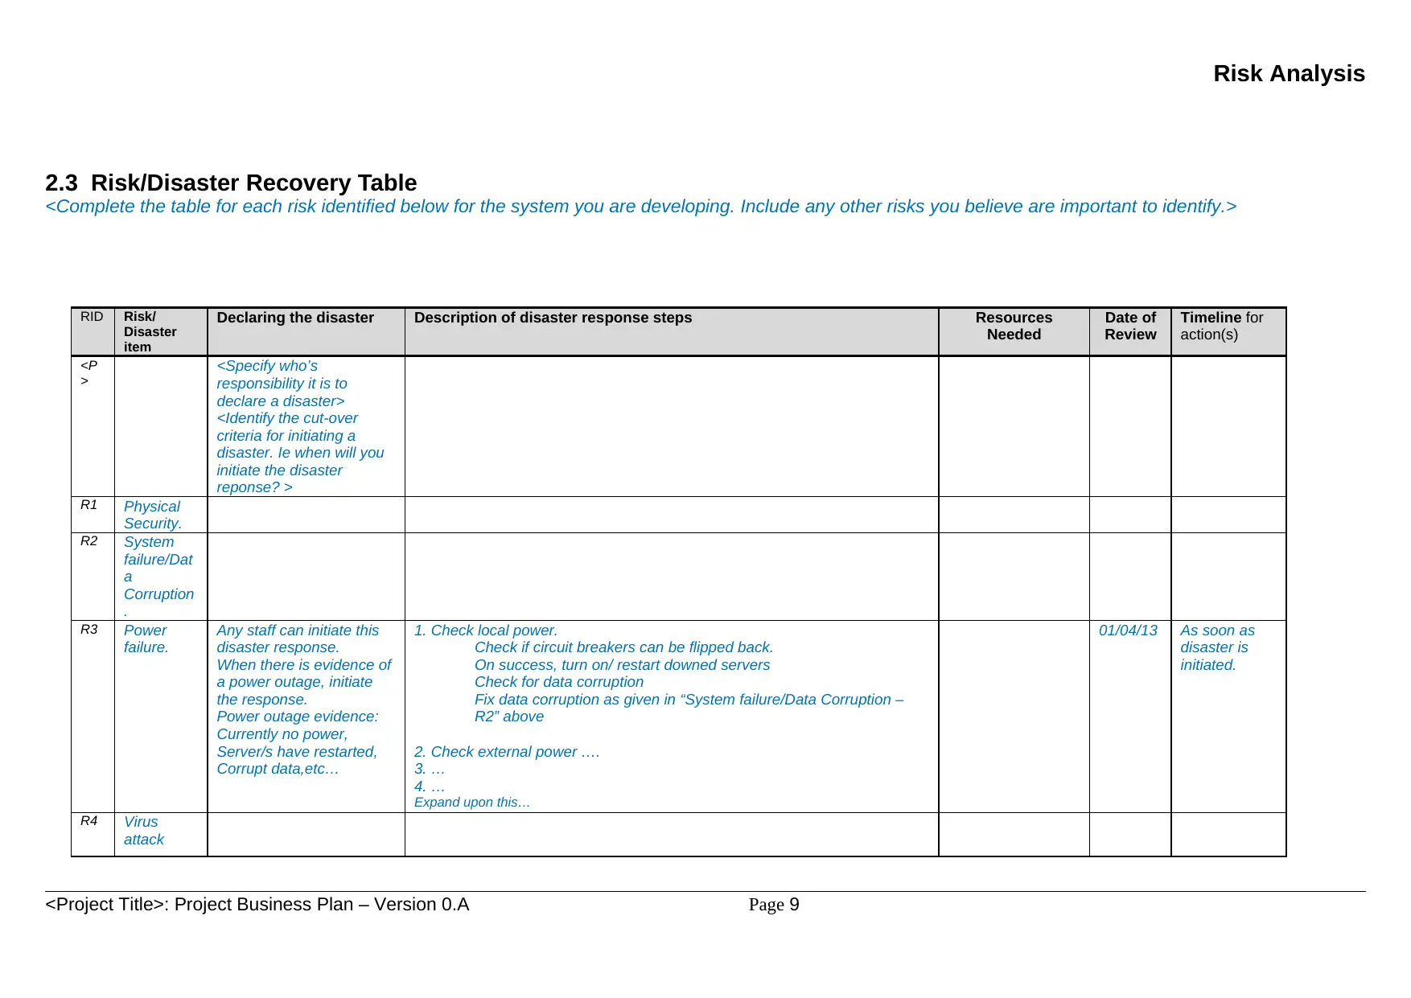Screen dimensions: 1411x998
Task: Click the 'R3' row identifier
Action: point(88,630)
